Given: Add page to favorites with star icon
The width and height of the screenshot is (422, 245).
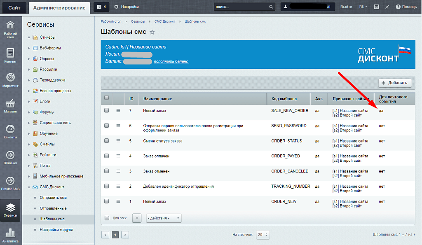Looking at the screenshot, I should [x=152, y=32].
